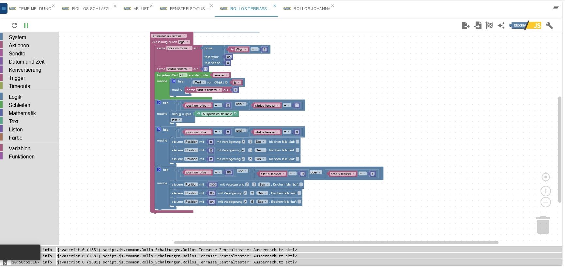Close the log panel with X icon
Screen dimensions: 565x268
click(5, 263)
